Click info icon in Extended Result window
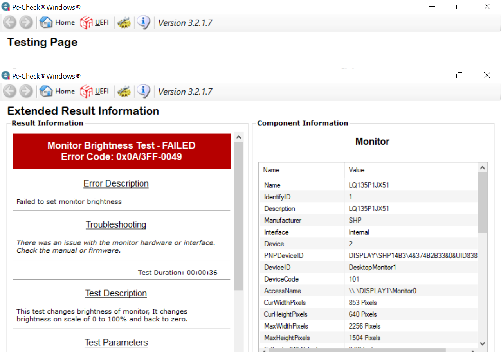Viewport: 501px width, 352px height. tap(144, 92)
